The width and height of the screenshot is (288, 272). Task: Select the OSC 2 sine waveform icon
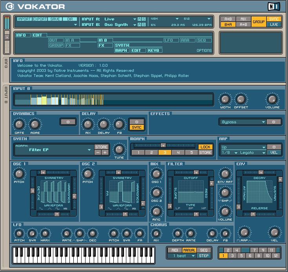(109, 209)
